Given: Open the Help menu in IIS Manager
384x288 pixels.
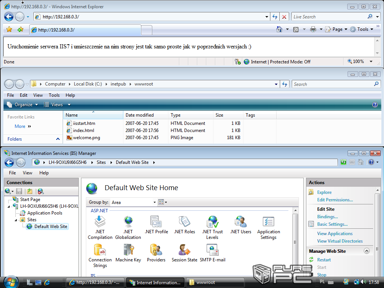Looking at the screenshot, I should coord(44,173).
